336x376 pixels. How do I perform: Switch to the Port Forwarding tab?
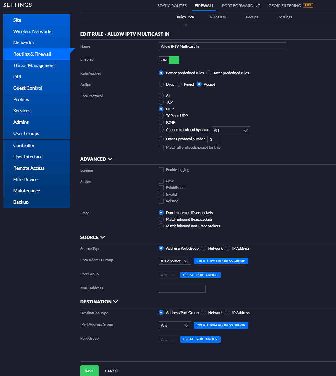[x=241, y=6]
